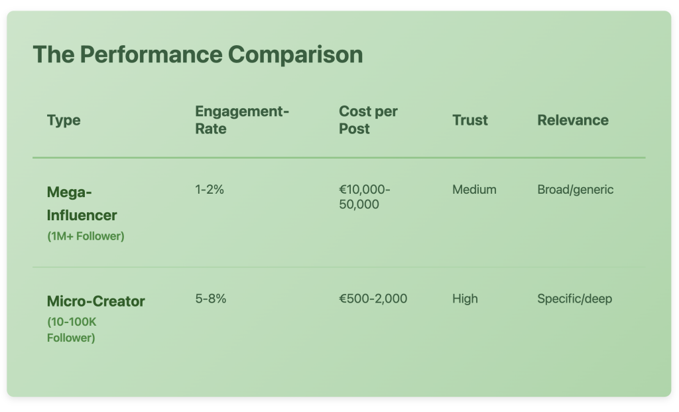The image size is (679, 412).
Task: Select the High trust cell
Action: pos(465,299)
